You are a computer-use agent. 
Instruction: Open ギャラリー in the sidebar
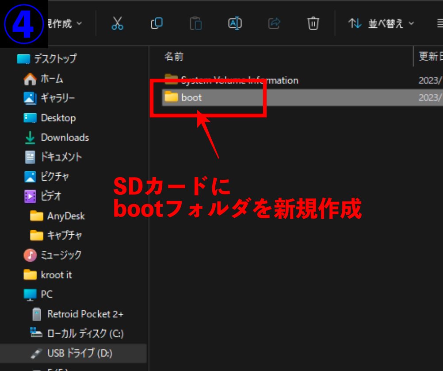click(x=49, y=98)
